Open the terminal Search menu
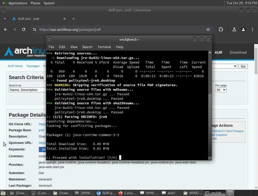Image resolution: width=258 pixels, height=196 pixels. (87, 47)
